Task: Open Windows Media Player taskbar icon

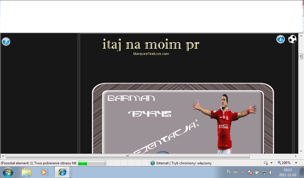Action: (x=44, y=172)
